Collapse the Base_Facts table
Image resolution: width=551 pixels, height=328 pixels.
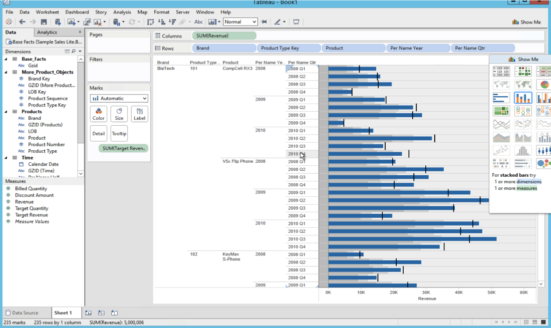[6, 59]
